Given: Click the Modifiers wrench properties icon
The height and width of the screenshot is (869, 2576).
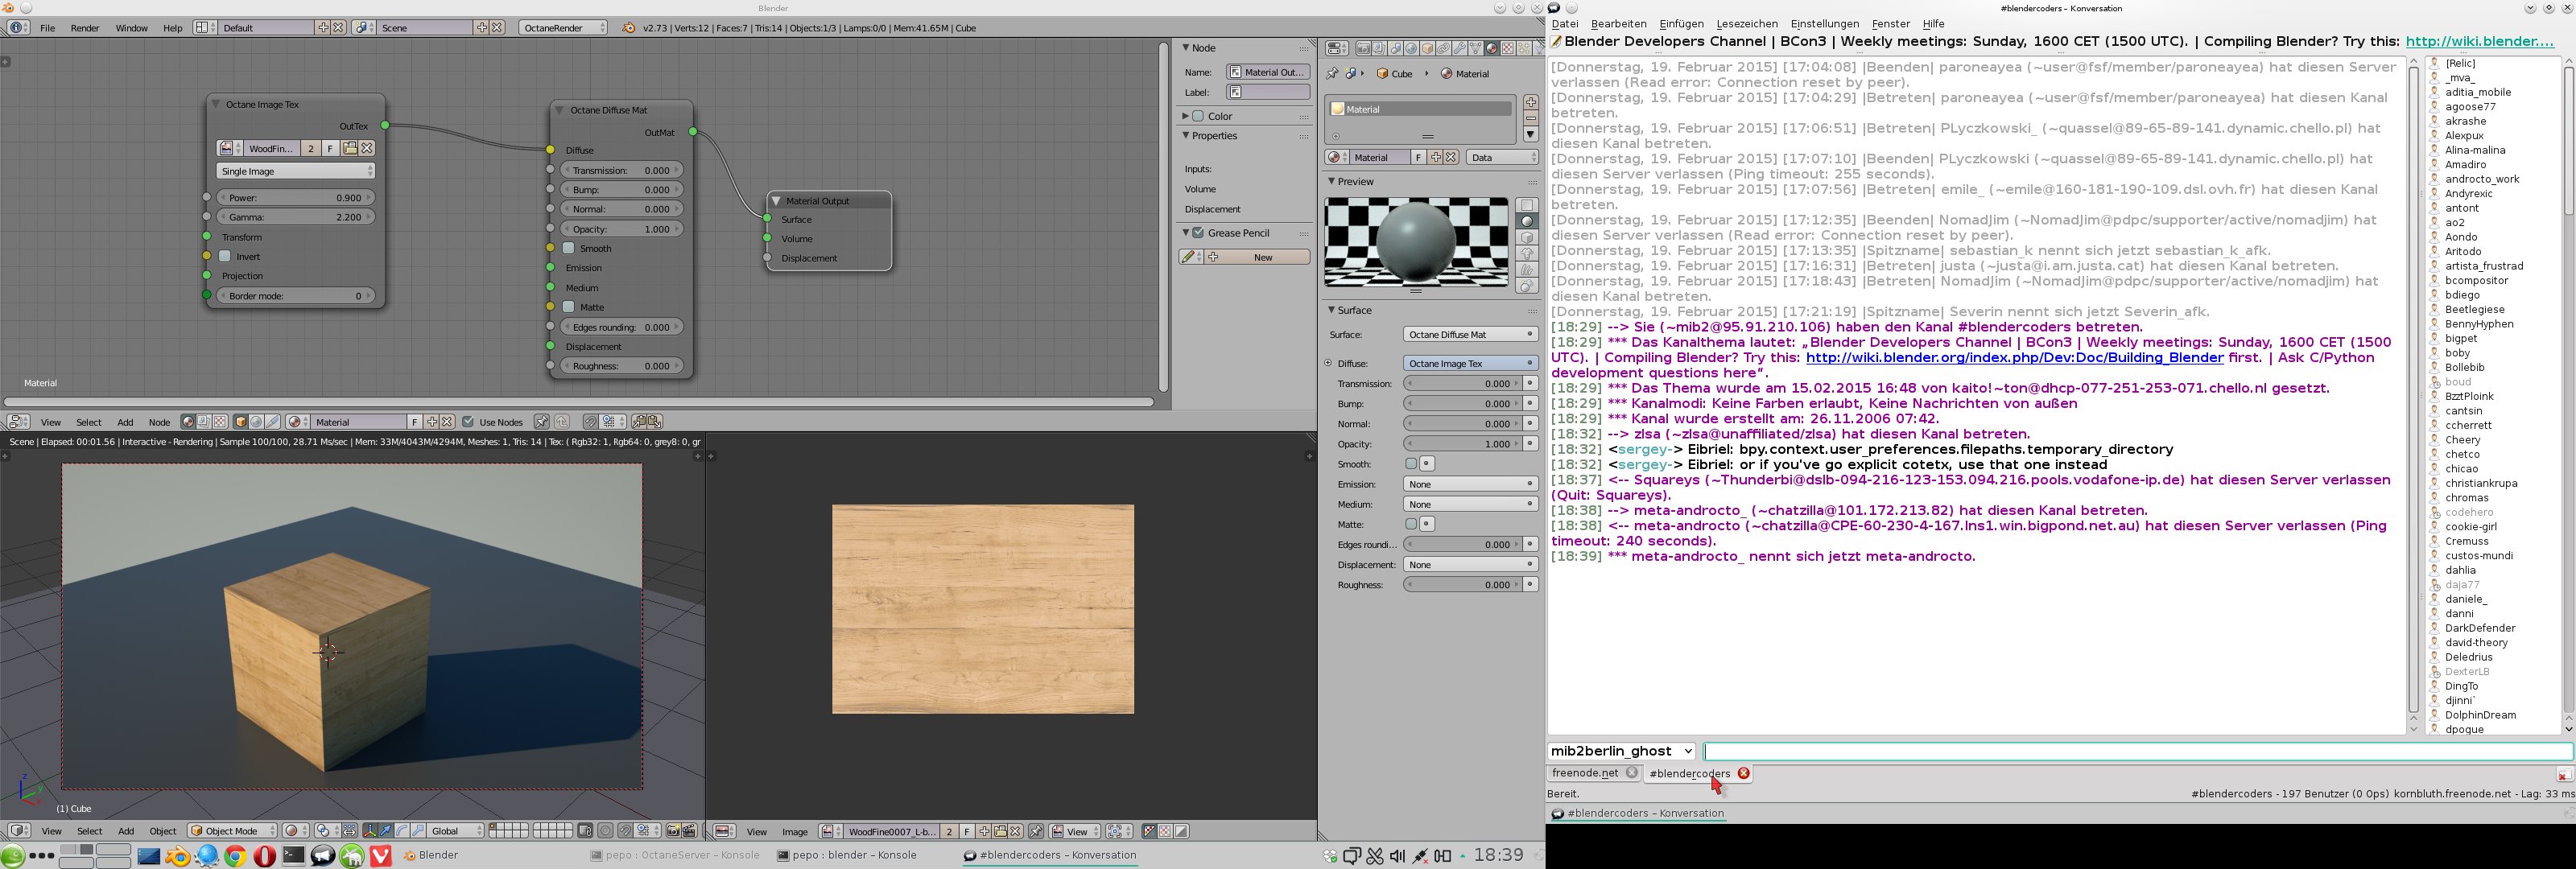Looking at the screenshot, I should tap(1459, 48).
